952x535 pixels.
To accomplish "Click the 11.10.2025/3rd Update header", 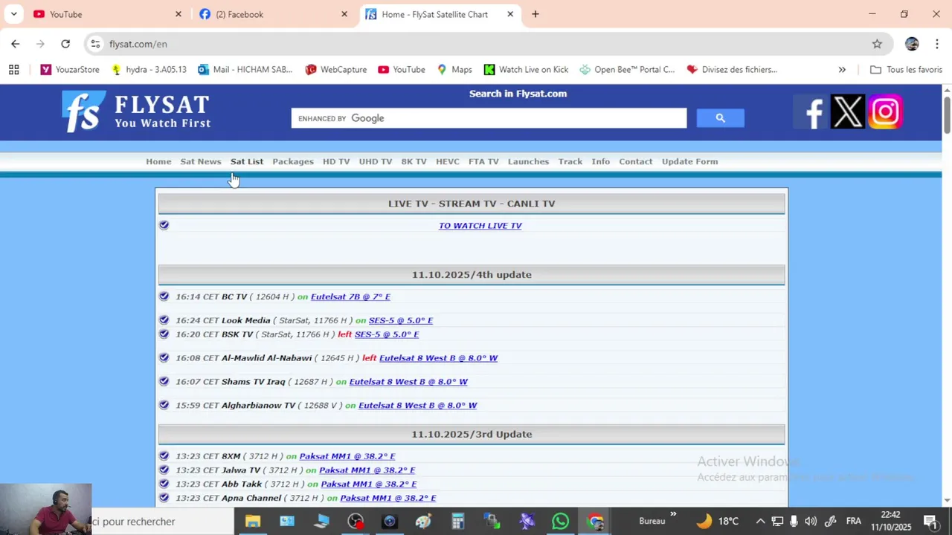I will [472, 434].
